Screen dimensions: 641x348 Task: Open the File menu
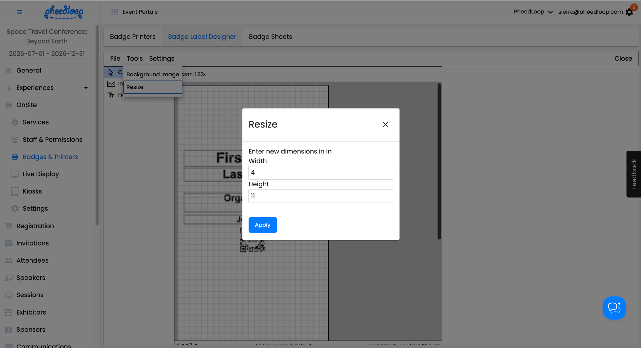tap(115, 58)
